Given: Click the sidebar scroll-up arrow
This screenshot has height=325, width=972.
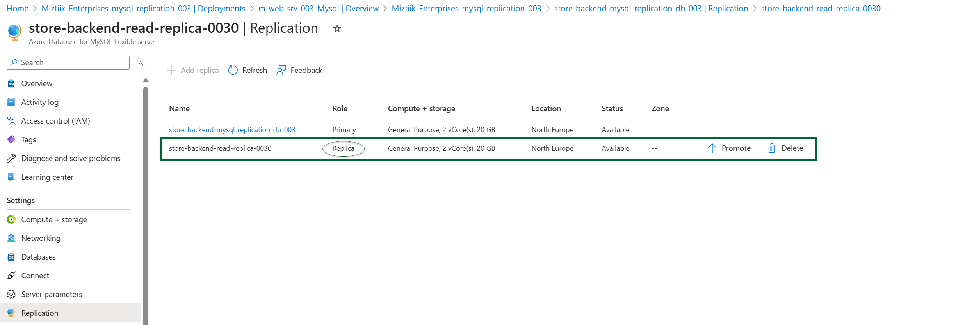Looking at the screenshot, I should point(146,80).
